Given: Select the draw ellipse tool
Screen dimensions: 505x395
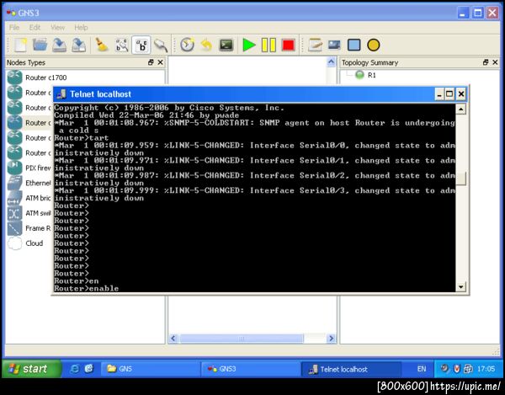Looking at the screenshot, I should click(373, 45).
